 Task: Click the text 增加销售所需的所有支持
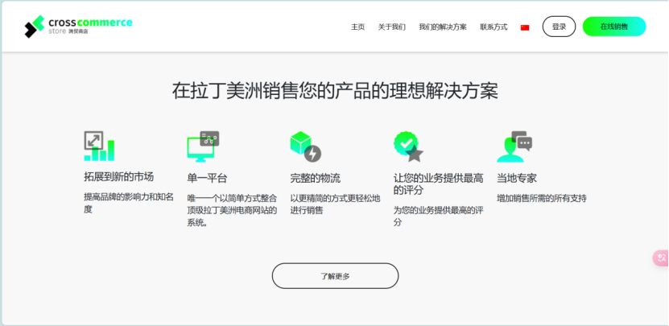point(542,198)
